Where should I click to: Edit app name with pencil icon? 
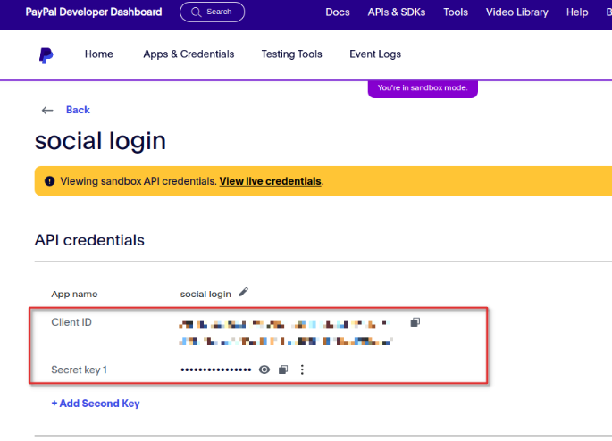pos(244,292)
